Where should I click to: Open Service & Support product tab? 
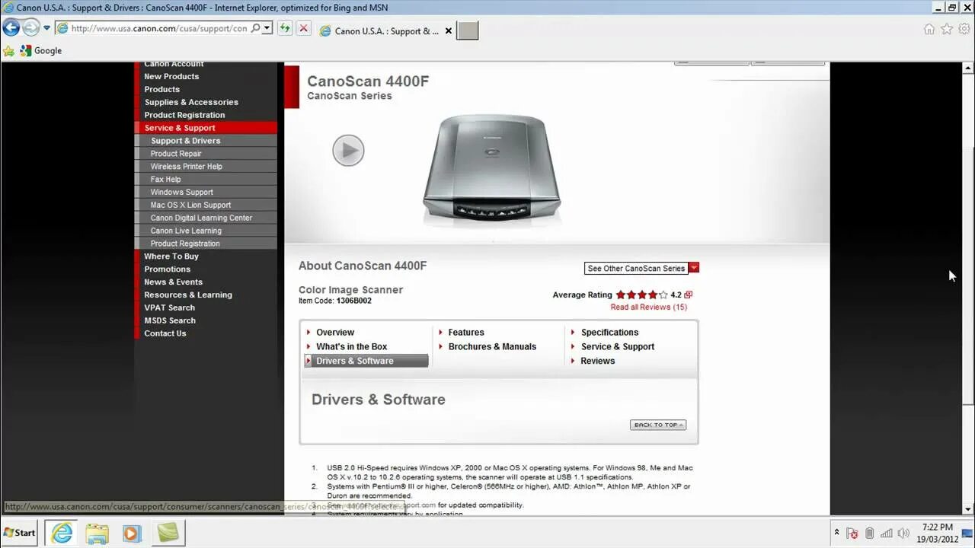tap(617, 347)
